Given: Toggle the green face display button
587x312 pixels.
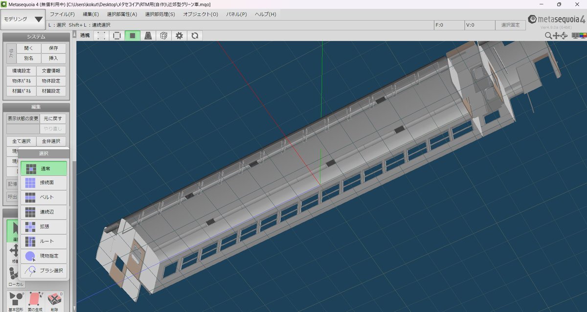Looking at the screenshot, I should pos(132,36).
